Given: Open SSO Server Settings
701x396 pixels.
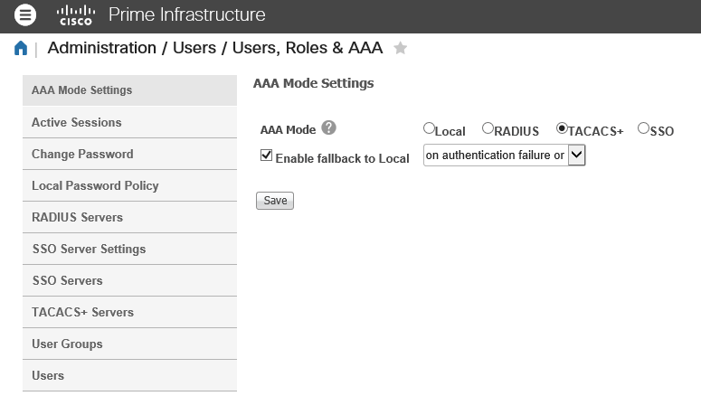Looking at the screenshot, I should point(89,249).
